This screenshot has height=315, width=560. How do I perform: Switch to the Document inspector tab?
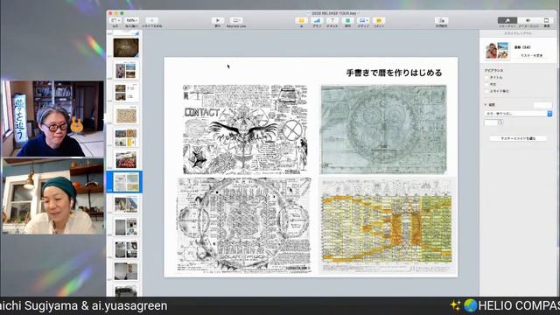[546, 21]
